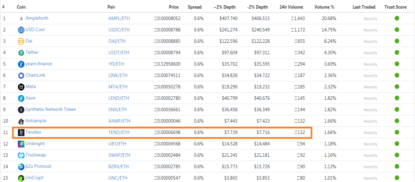Open the XAMP/ETH pair link
Screen dimensions: 415x182
119,121
